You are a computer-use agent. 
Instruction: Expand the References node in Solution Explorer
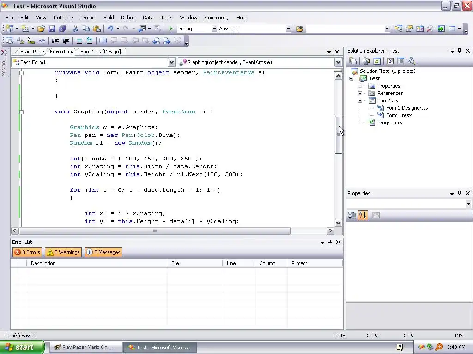click(360, 93)
